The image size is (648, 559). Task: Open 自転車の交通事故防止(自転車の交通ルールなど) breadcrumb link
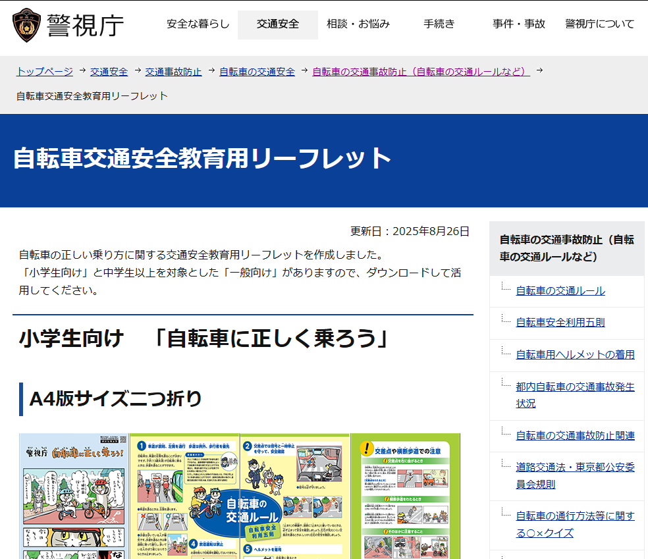pyautogui.click(x=421, y=72)
